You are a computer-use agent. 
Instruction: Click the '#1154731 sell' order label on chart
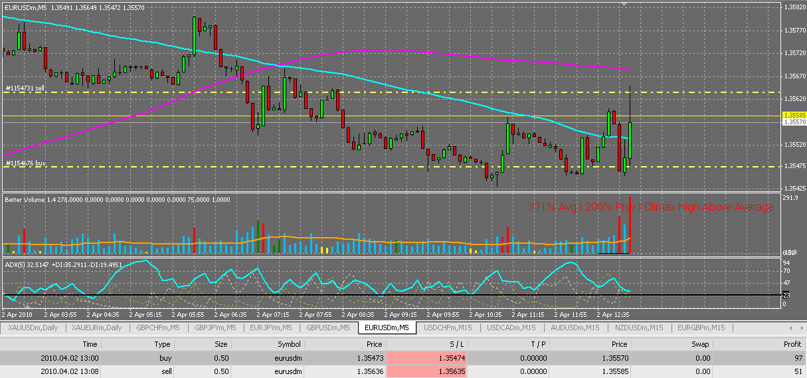[25, 88]
